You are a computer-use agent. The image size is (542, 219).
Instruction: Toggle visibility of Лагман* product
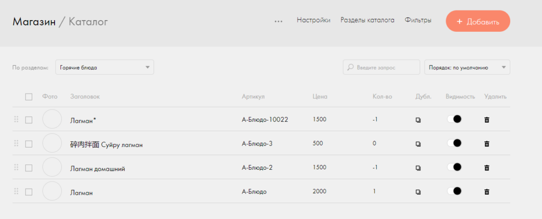coord(455,120)
